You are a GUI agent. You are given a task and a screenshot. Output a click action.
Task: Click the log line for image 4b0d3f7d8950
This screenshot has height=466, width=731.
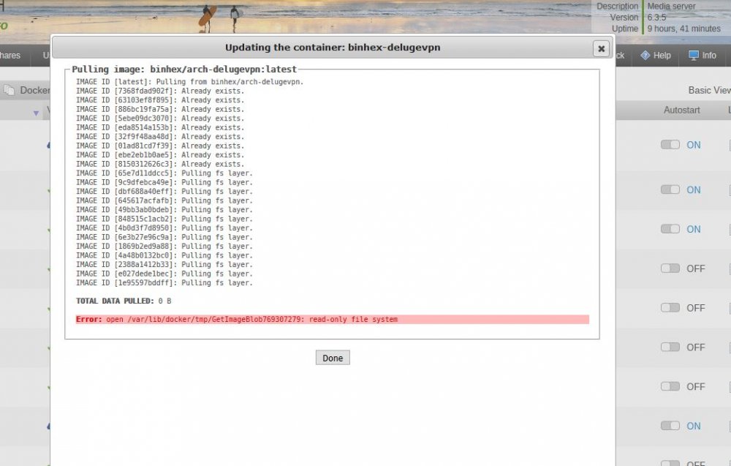click(x=164, y=228)
